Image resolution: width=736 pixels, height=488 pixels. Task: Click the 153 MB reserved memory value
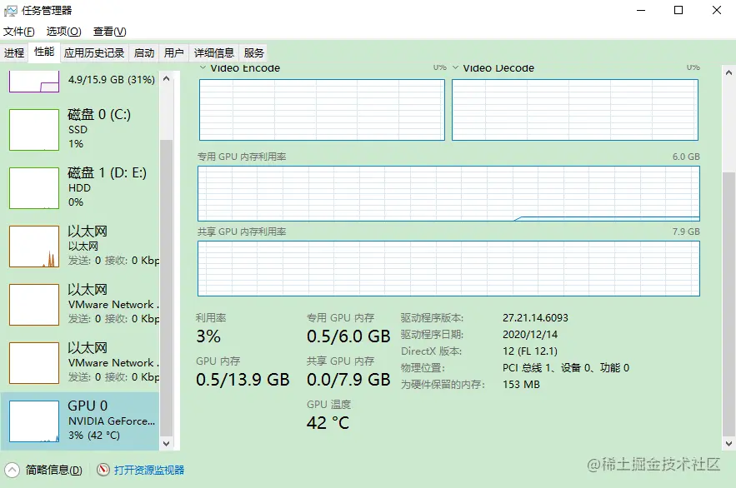pos(521,385)
